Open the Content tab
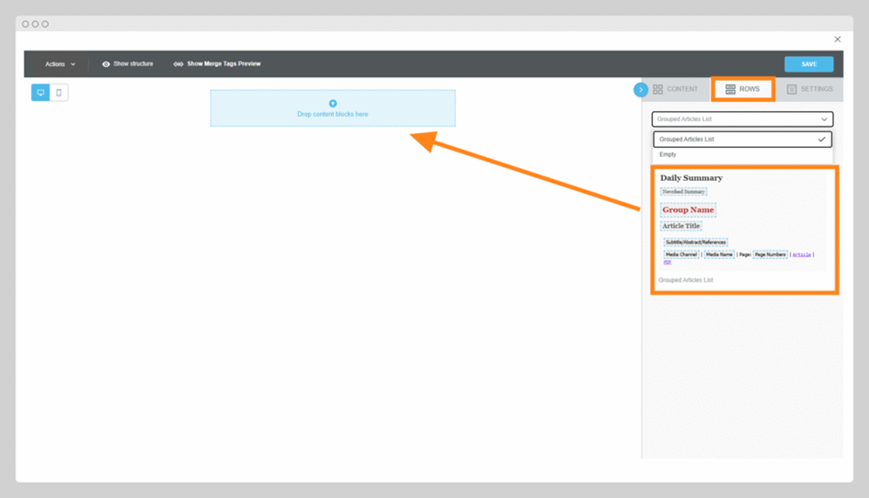This screenshot has width=869, height=498. 682,89
